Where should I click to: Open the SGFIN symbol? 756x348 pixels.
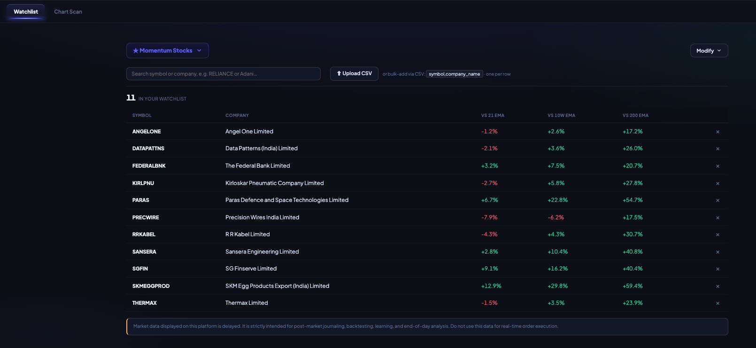[x=140, y=269]
